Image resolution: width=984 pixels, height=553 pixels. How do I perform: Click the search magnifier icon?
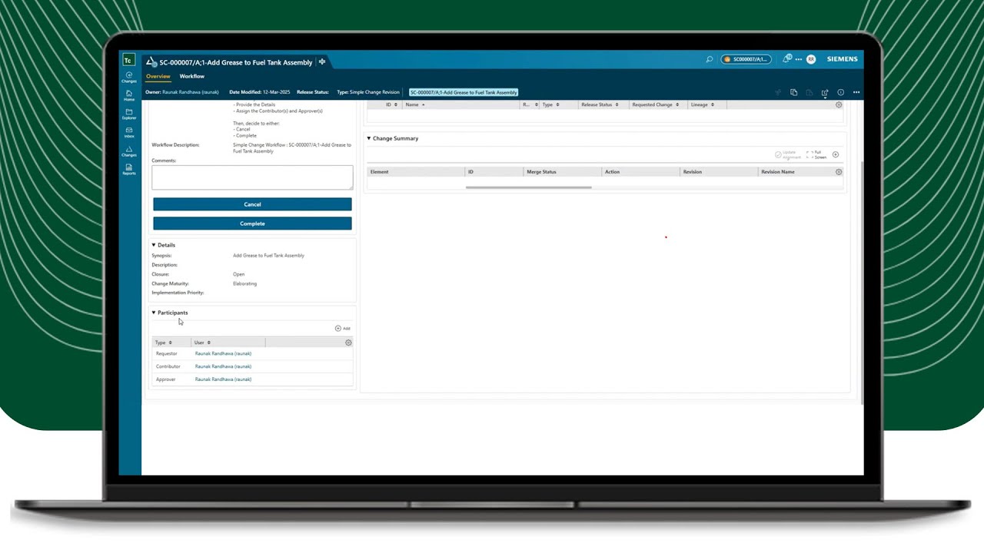[x=710, y=59]
